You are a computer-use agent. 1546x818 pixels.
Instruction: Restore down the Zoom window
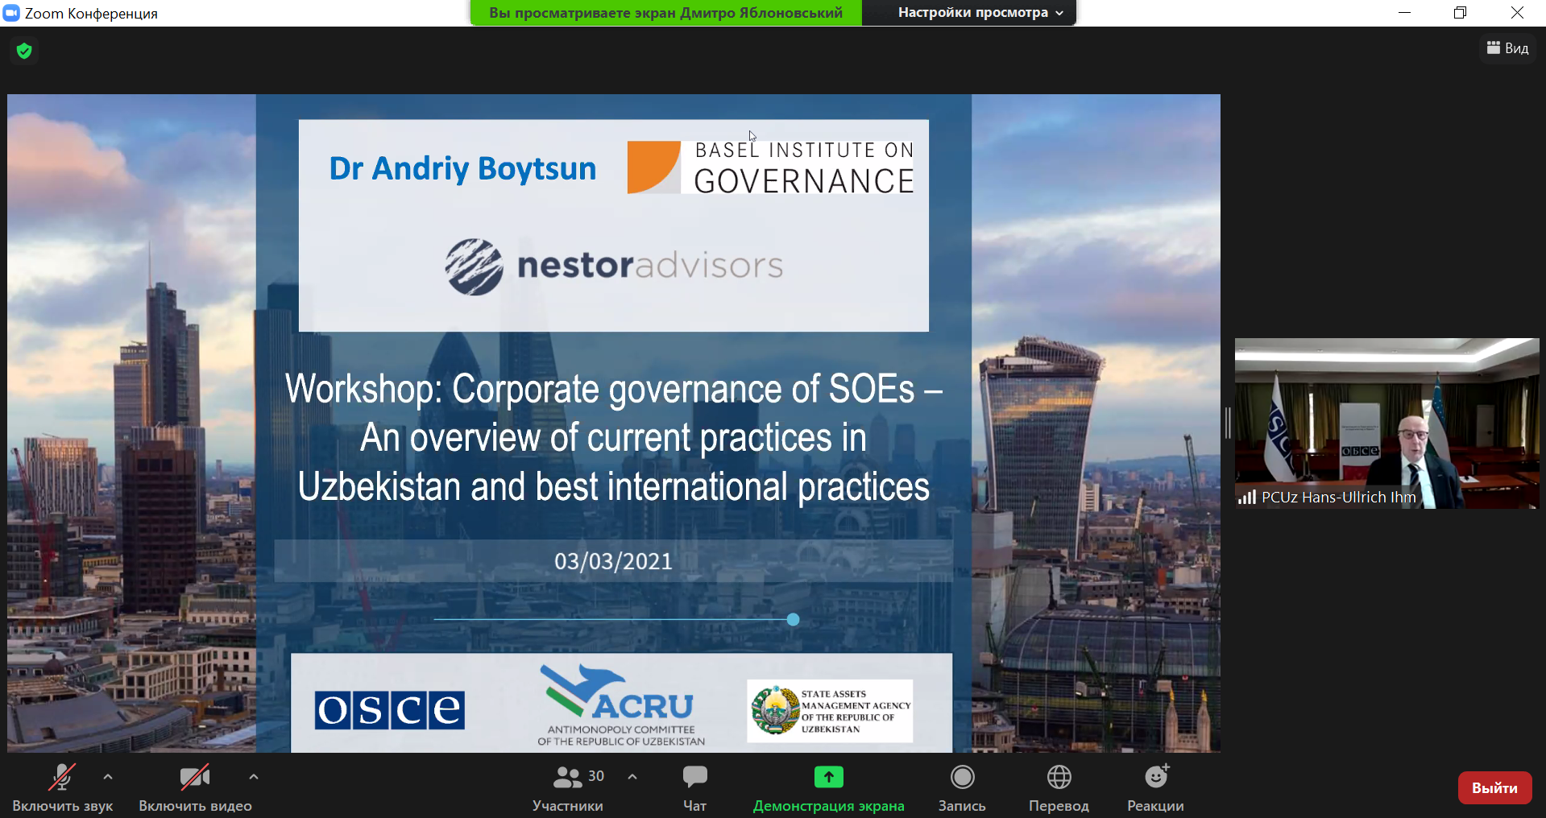click(1460, 13)
